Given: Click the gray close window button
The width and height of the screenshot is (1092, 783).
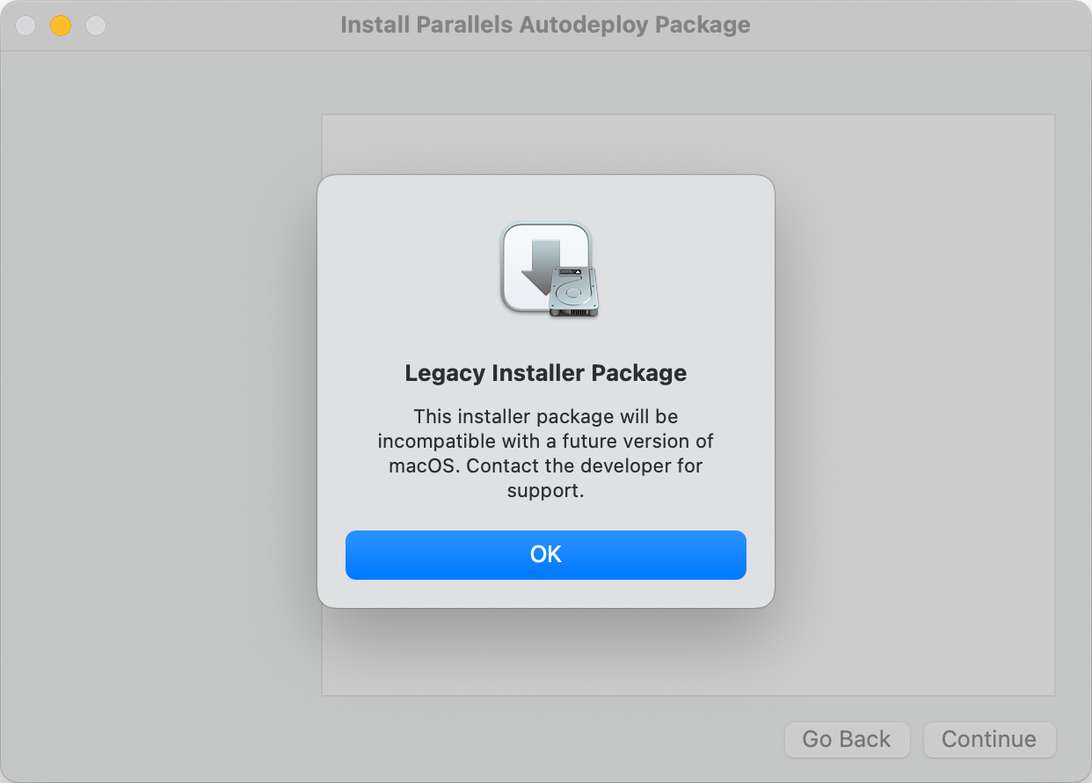Looking at the screenshot, I should (x=26, y=26).
